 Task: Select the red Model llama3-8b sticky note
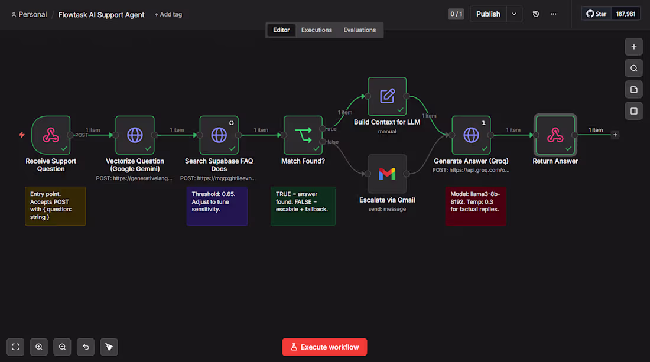476,206
